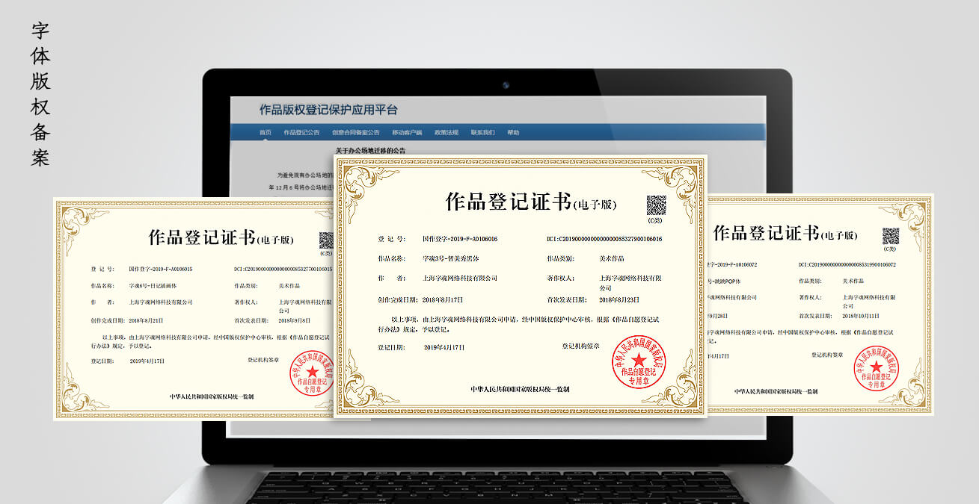The width and height of the screenshot is (979, 504).
Task: Open the 政策法规 navigation item
Action: [x=446, y=133]
